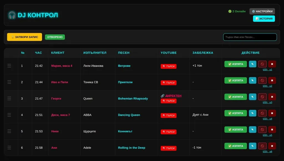This screenshot has height=161, width=284.
Task: Click the client name Деси, маса 7
Action: tap(60, 115)
